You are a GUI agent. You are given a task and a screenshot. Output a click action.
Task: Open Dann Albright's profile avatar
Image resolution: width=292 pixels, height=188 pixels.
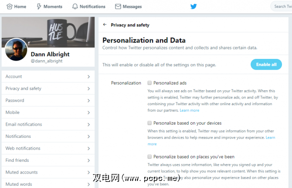[16, 50]
